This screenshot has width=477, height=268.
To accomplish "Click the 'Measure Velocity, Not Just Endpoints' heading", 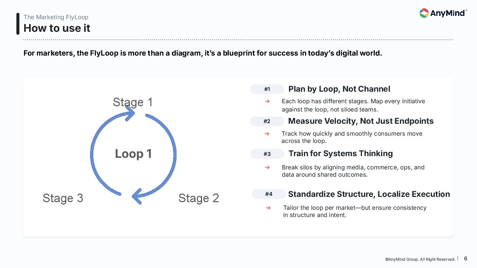I will coord(361,121).
